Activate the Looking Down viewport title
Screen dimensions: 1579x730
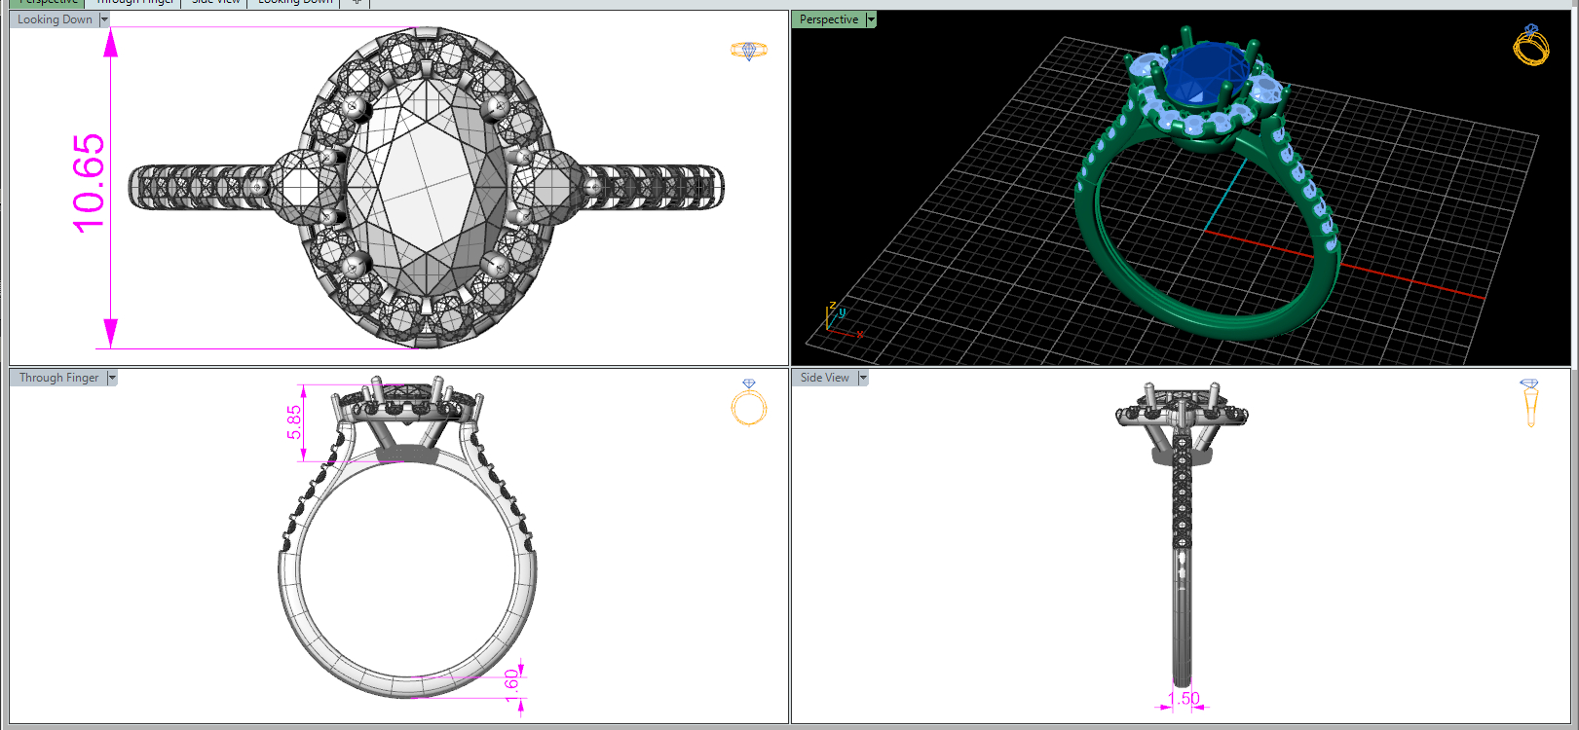(x=55, y=19)
